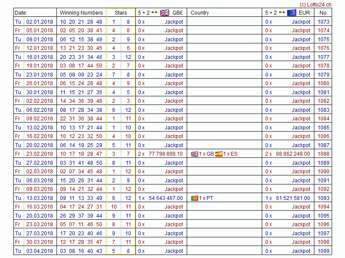Viewport: 345px width, 258px height.
Task: Click the stars icon beside the EUR flag
Action: [281, 12]
